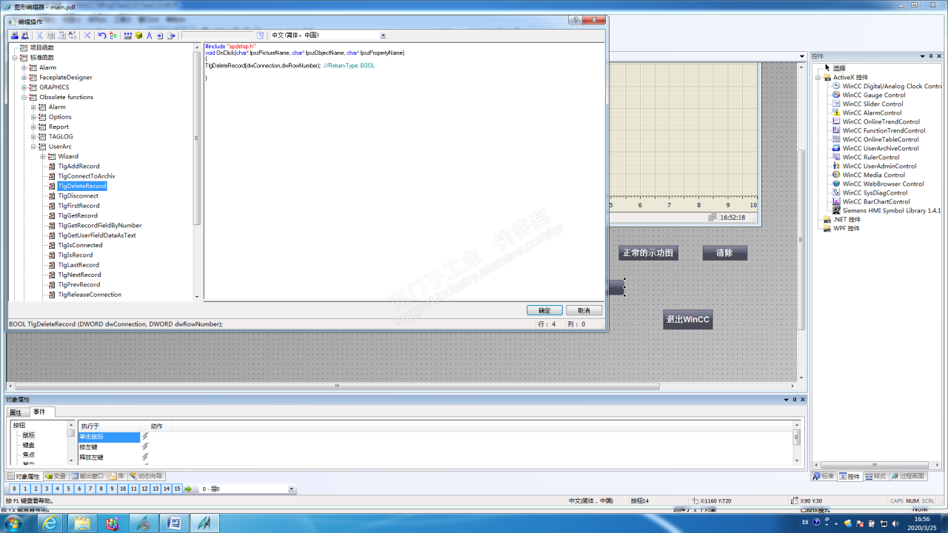This screenshot has width=948, height=533.
Task: Open the language dropdown 中文(简体,中国)
Action: pyautogui.click(x=383, y=36)
